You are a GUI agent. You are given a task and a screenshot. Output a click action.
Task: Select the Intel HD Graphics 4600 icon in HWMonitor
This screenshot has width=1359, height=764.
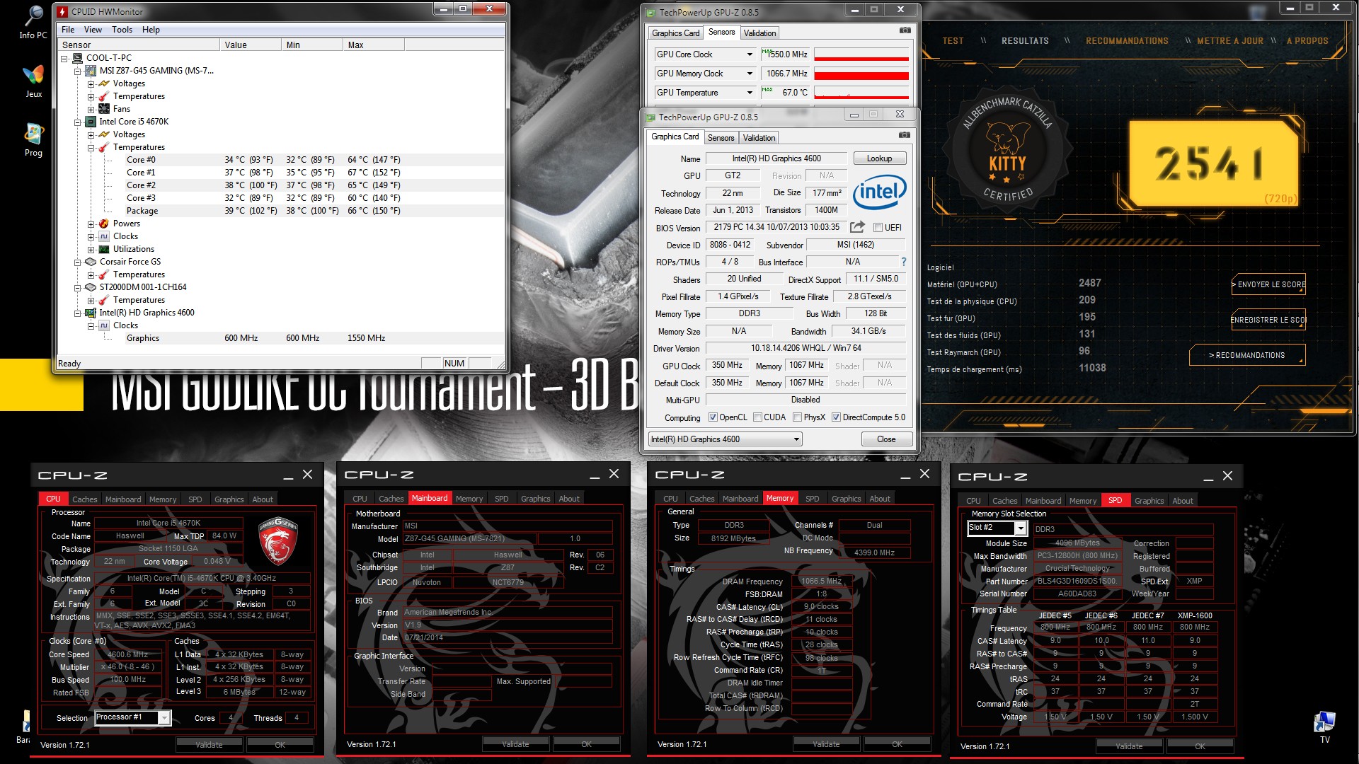click(x=91, y=313)
